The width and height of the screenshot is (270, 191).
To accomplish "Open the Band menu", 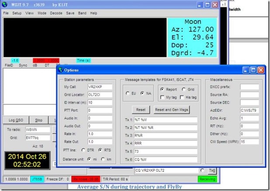I will pos(82,13).
